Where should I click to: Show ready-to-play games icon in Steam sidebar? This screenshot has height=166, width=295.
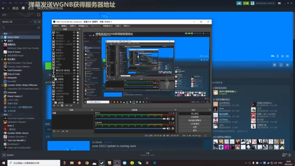(x=39, y=22)
